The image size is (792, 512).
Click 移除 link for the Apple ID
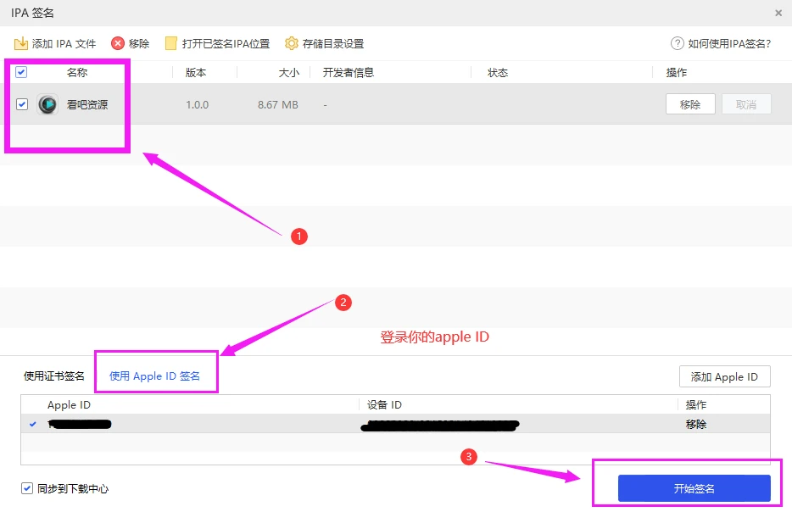[696, 424]
